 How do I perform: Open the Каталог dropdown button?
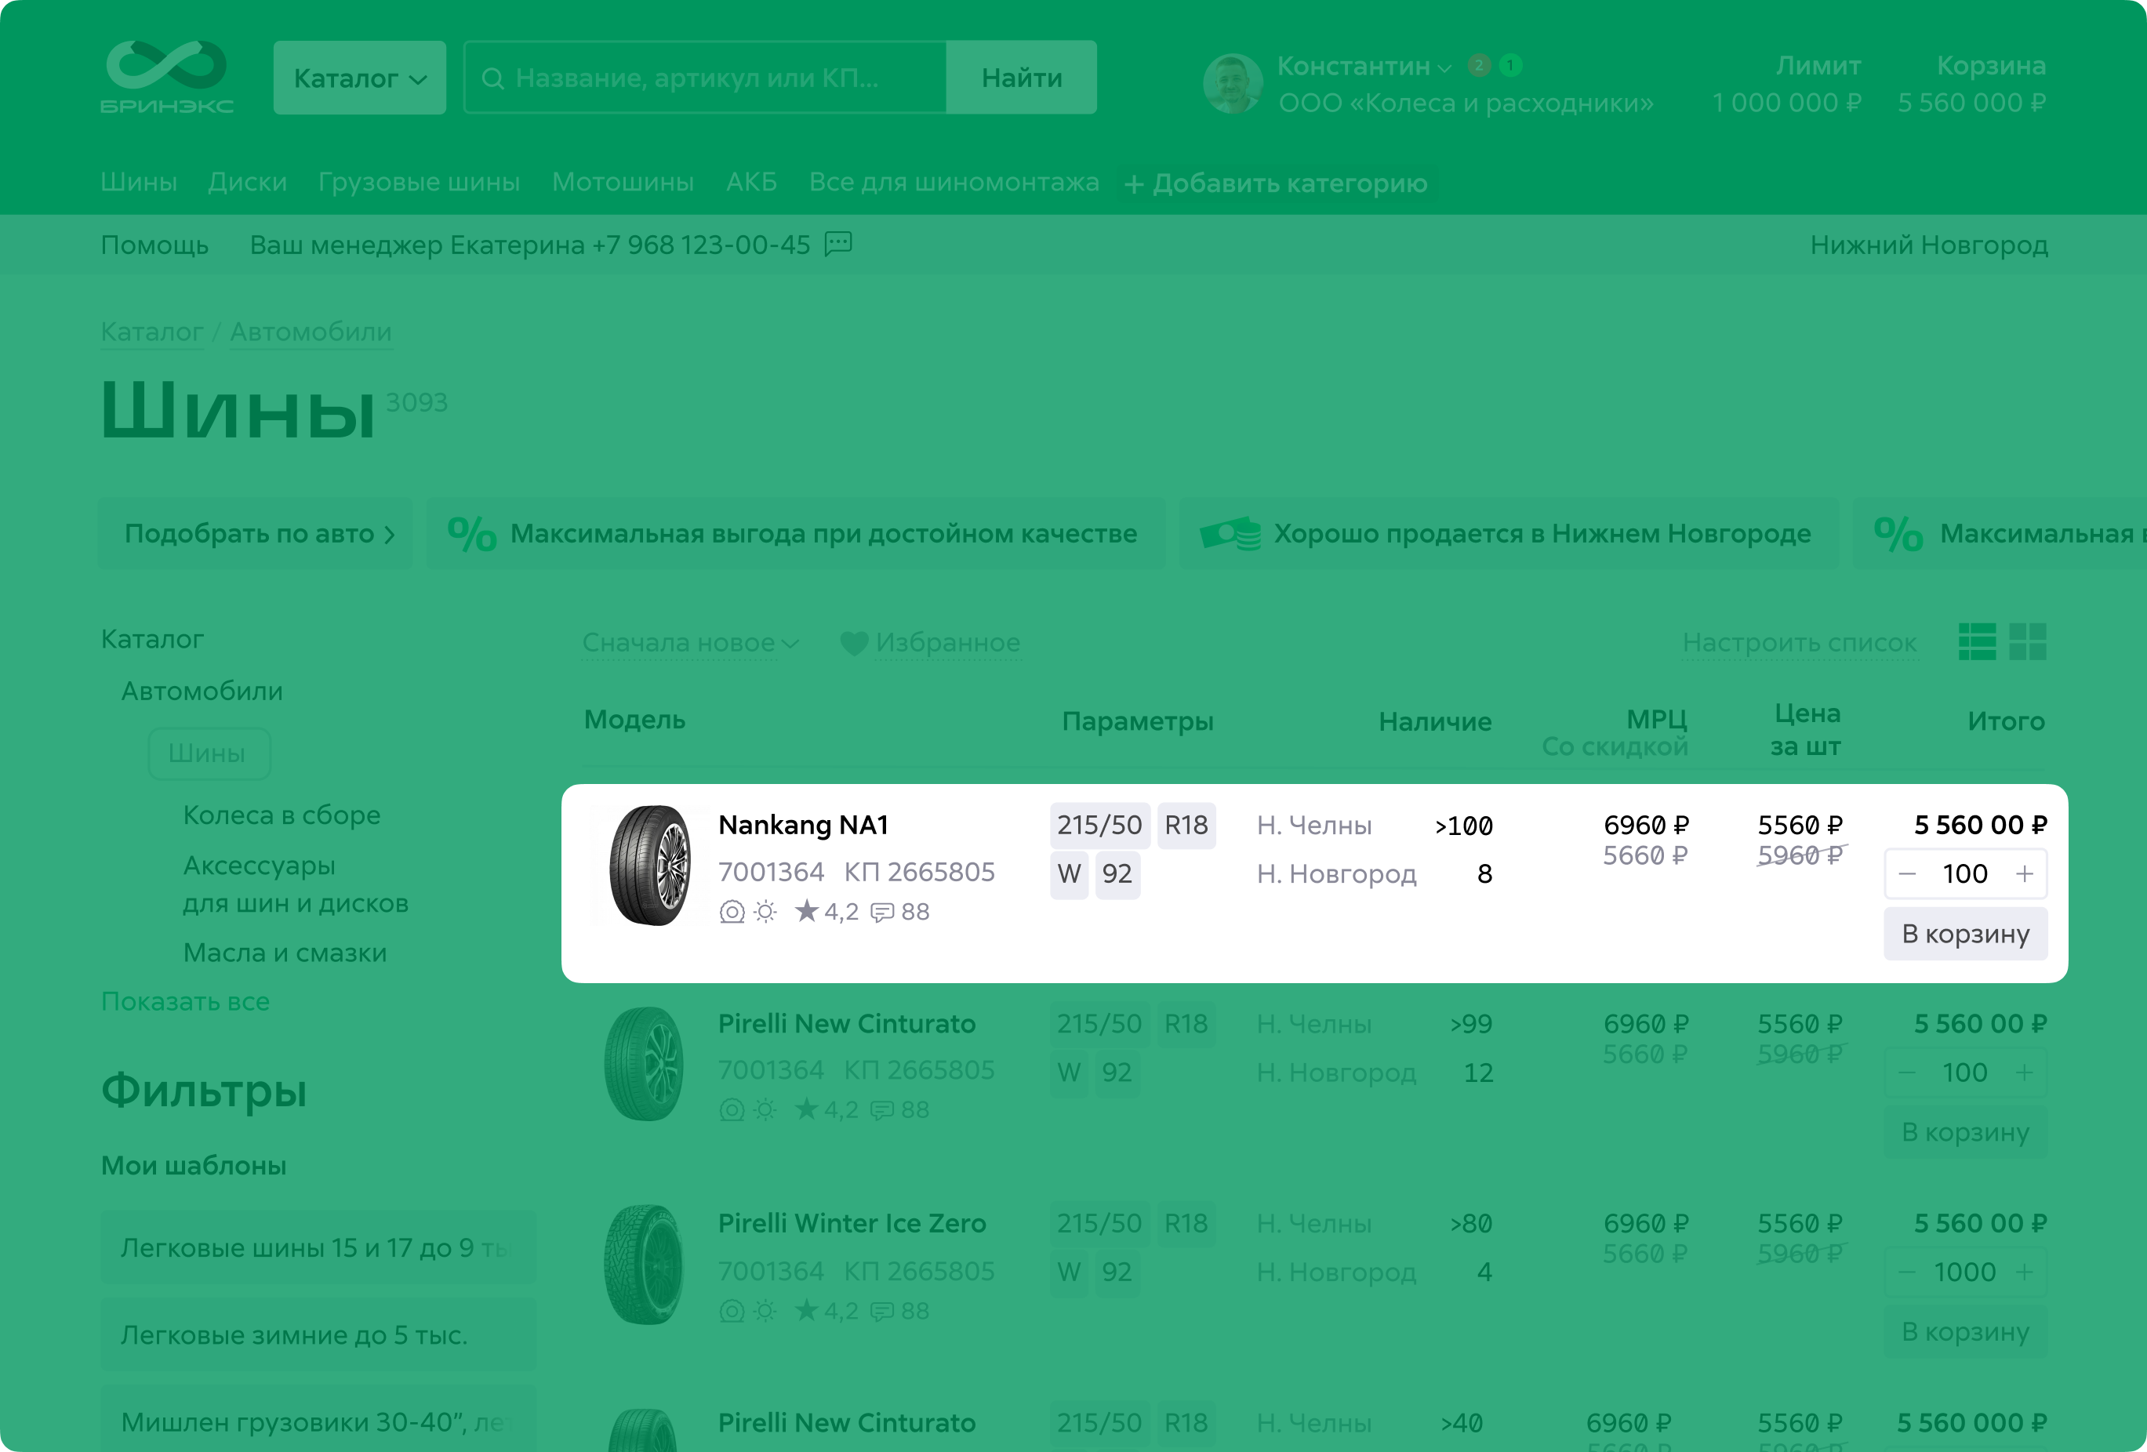click(x=359, y=78)
